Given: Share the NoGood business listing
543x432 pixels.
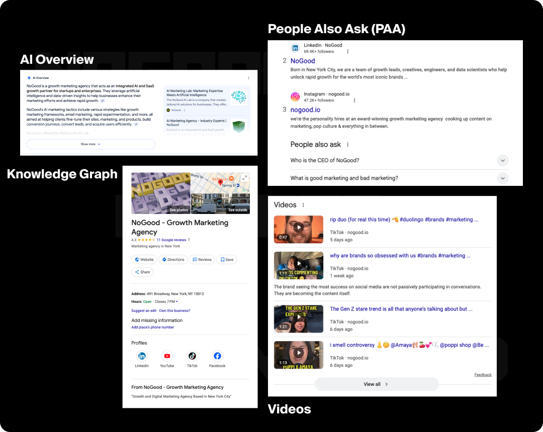Looking at the screenshot, I should tap(142, 272).
